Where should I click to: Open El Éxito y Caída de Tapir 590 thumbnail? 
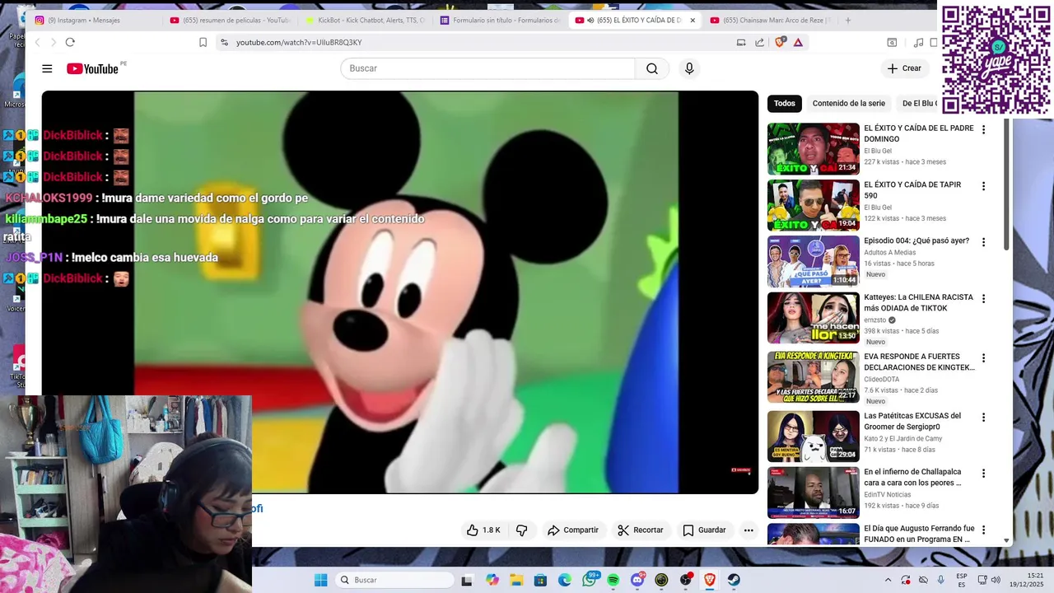tap(814, 205)
